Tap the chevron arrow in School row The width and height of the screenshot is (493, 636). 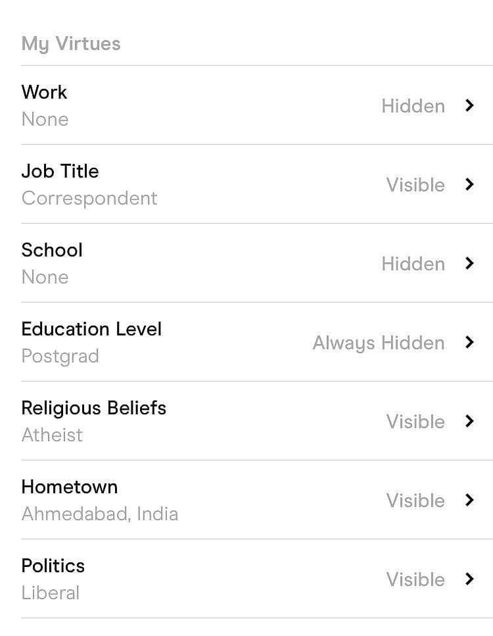pos(469,263)
